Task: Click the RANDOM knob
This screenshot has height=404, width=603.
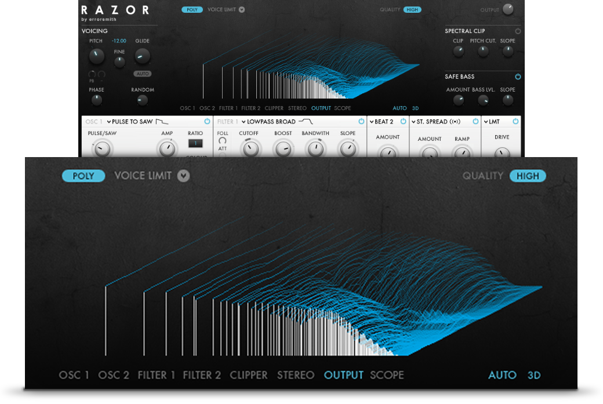Action: pyautogui.click(x=142, y=100)
